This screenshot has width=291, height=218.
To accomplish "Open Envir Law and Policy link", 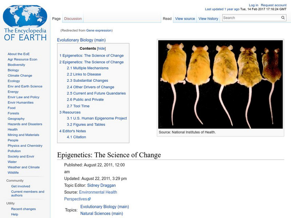I will 24,97.
